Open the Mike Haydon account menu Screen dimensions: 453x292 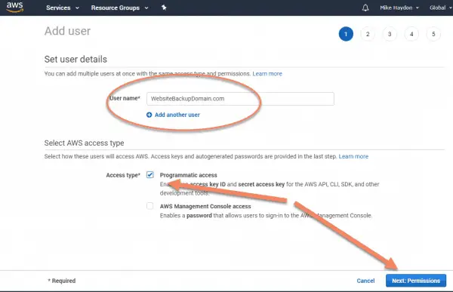click(x=399, y=8)
